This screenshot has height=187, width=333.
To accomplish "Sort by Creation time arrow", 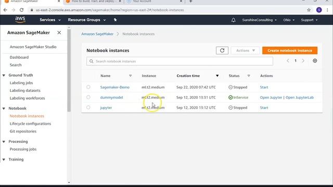I will click(217, 76).
